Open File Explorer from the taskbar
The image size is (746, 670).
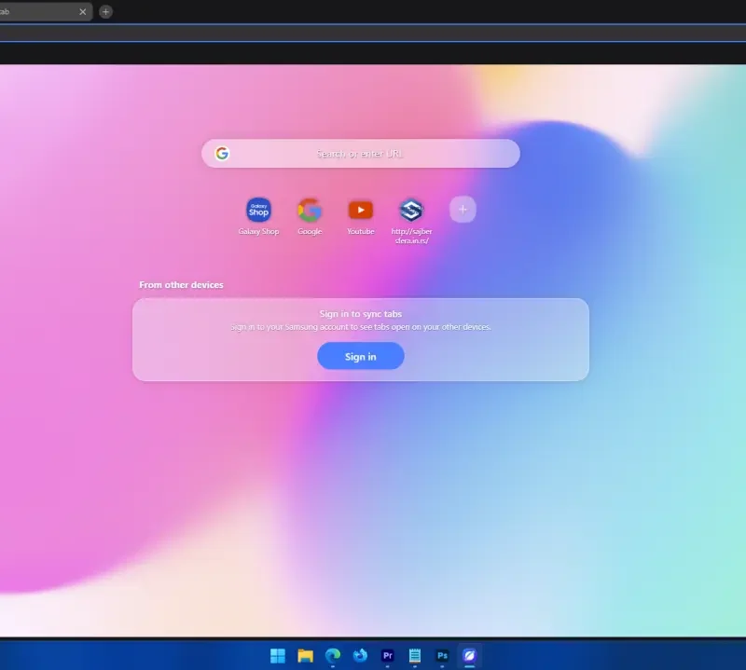(x=305, y=656)
